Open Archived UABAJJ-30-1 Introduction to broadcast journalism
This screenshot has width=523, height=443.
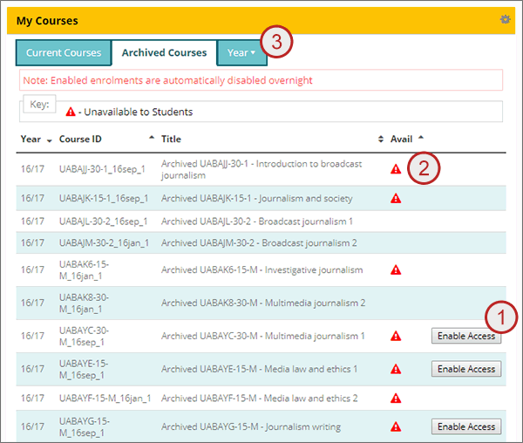(261, 169)
